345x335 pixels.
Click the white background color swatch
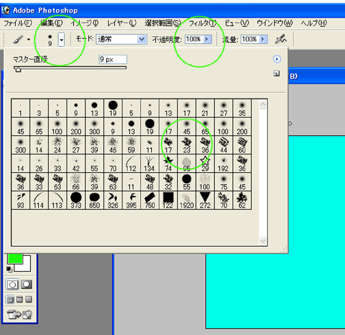click(x=25, y=266)
